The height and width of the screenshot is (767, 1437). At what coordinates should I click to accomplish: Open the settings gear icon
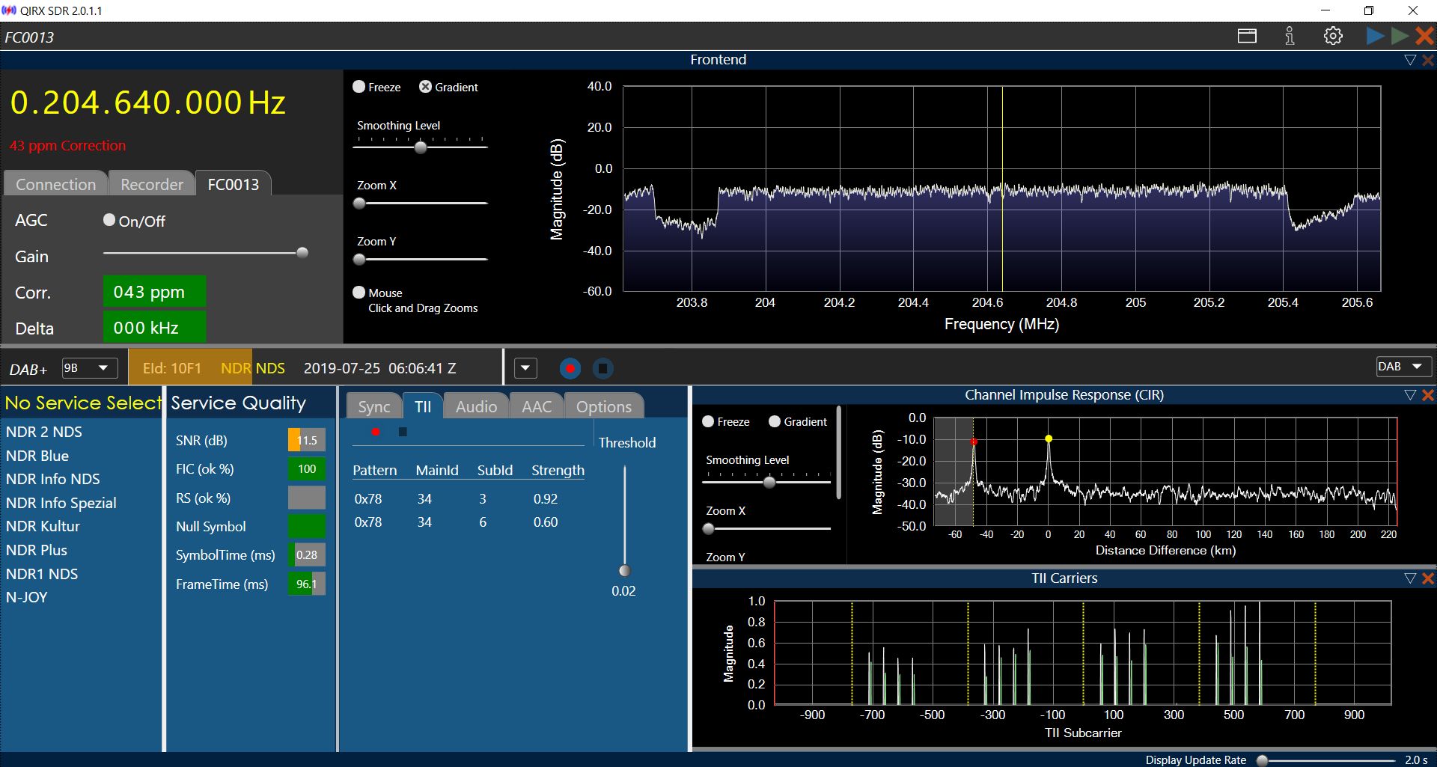tap(1332, 36)
